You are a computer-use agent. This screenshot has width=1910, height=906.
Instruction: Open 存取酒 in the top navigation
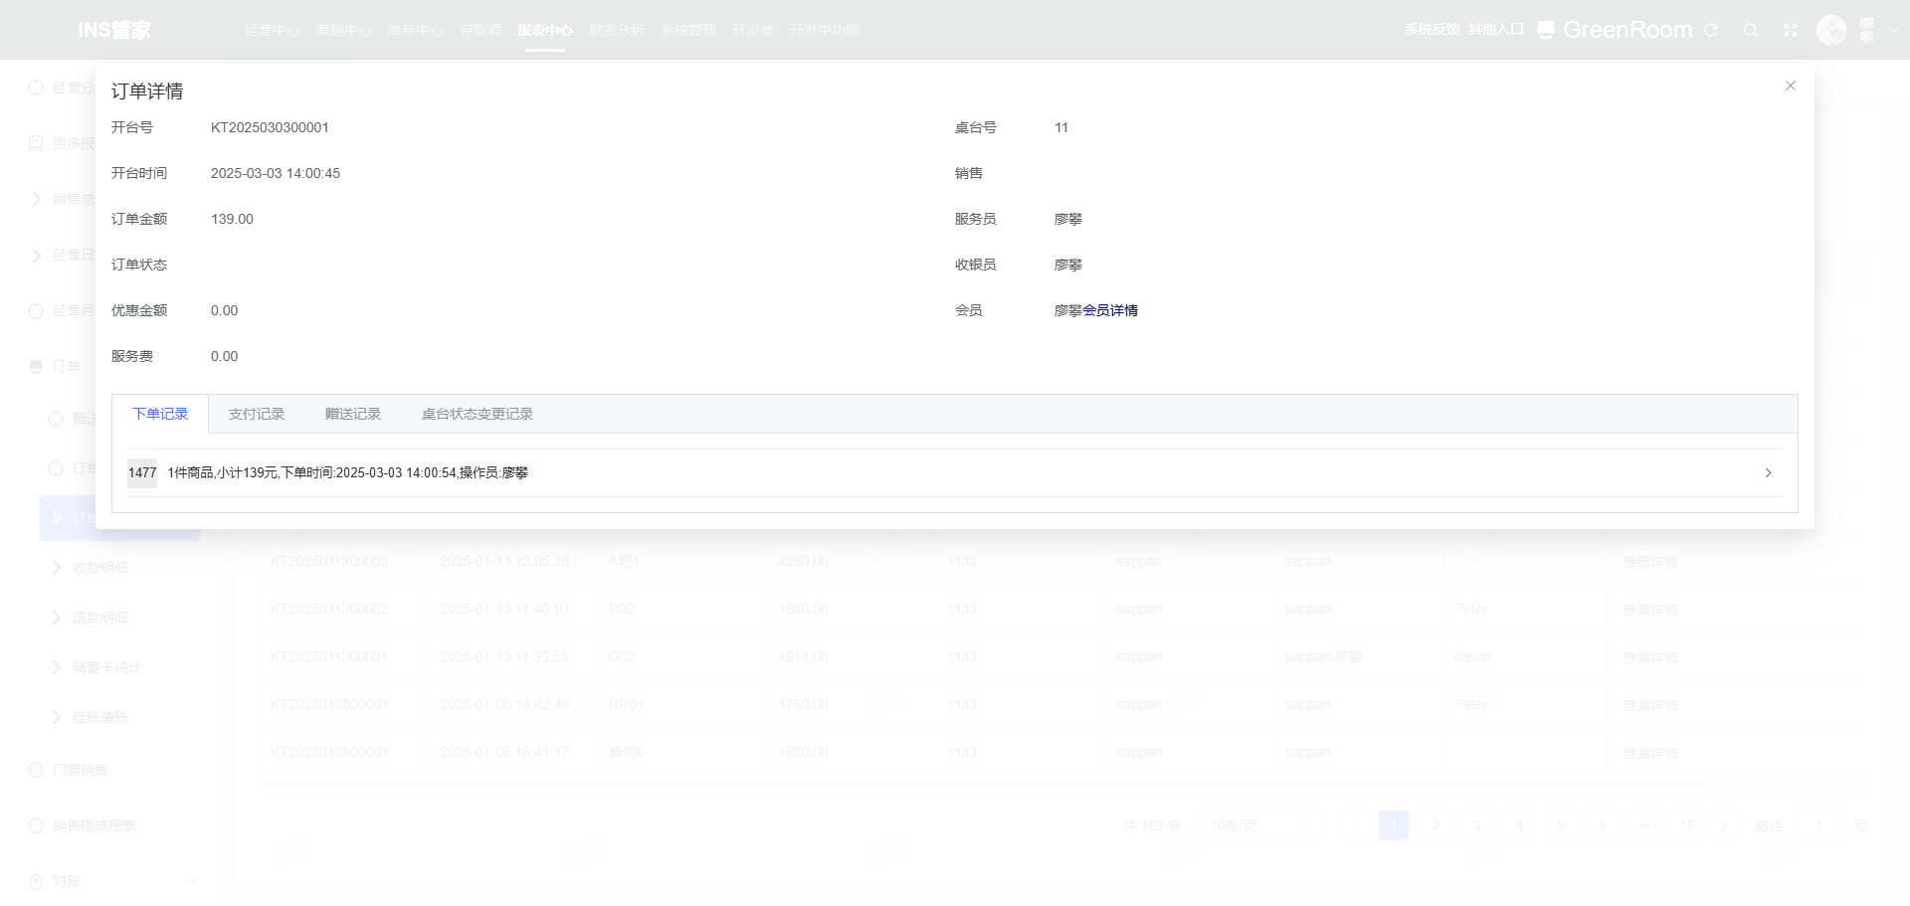coord(480,30)
